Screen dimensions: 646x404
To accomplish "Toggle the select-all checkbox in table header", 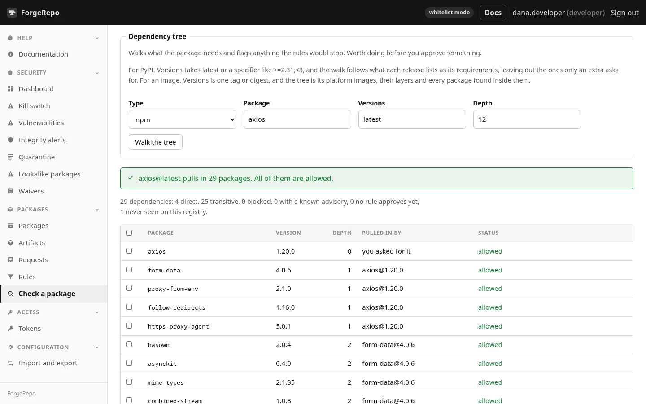I will pyautogui.click(x=129, y=233).
